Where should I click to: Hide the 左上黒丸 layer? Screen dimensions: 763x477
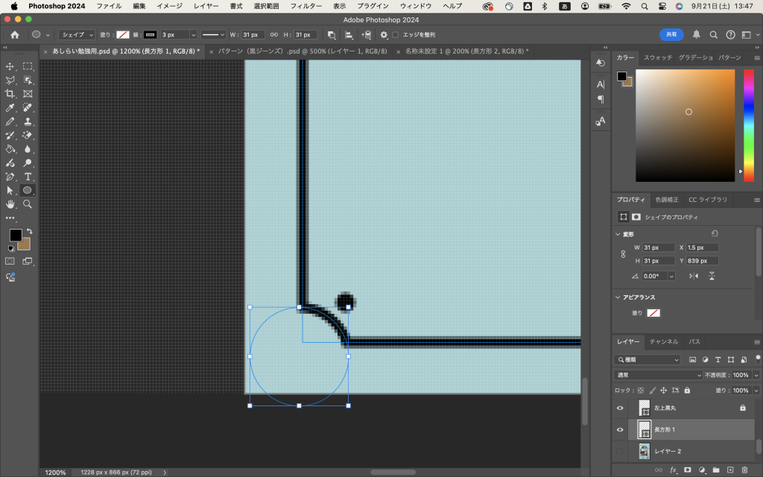click(x=620, y=408)
